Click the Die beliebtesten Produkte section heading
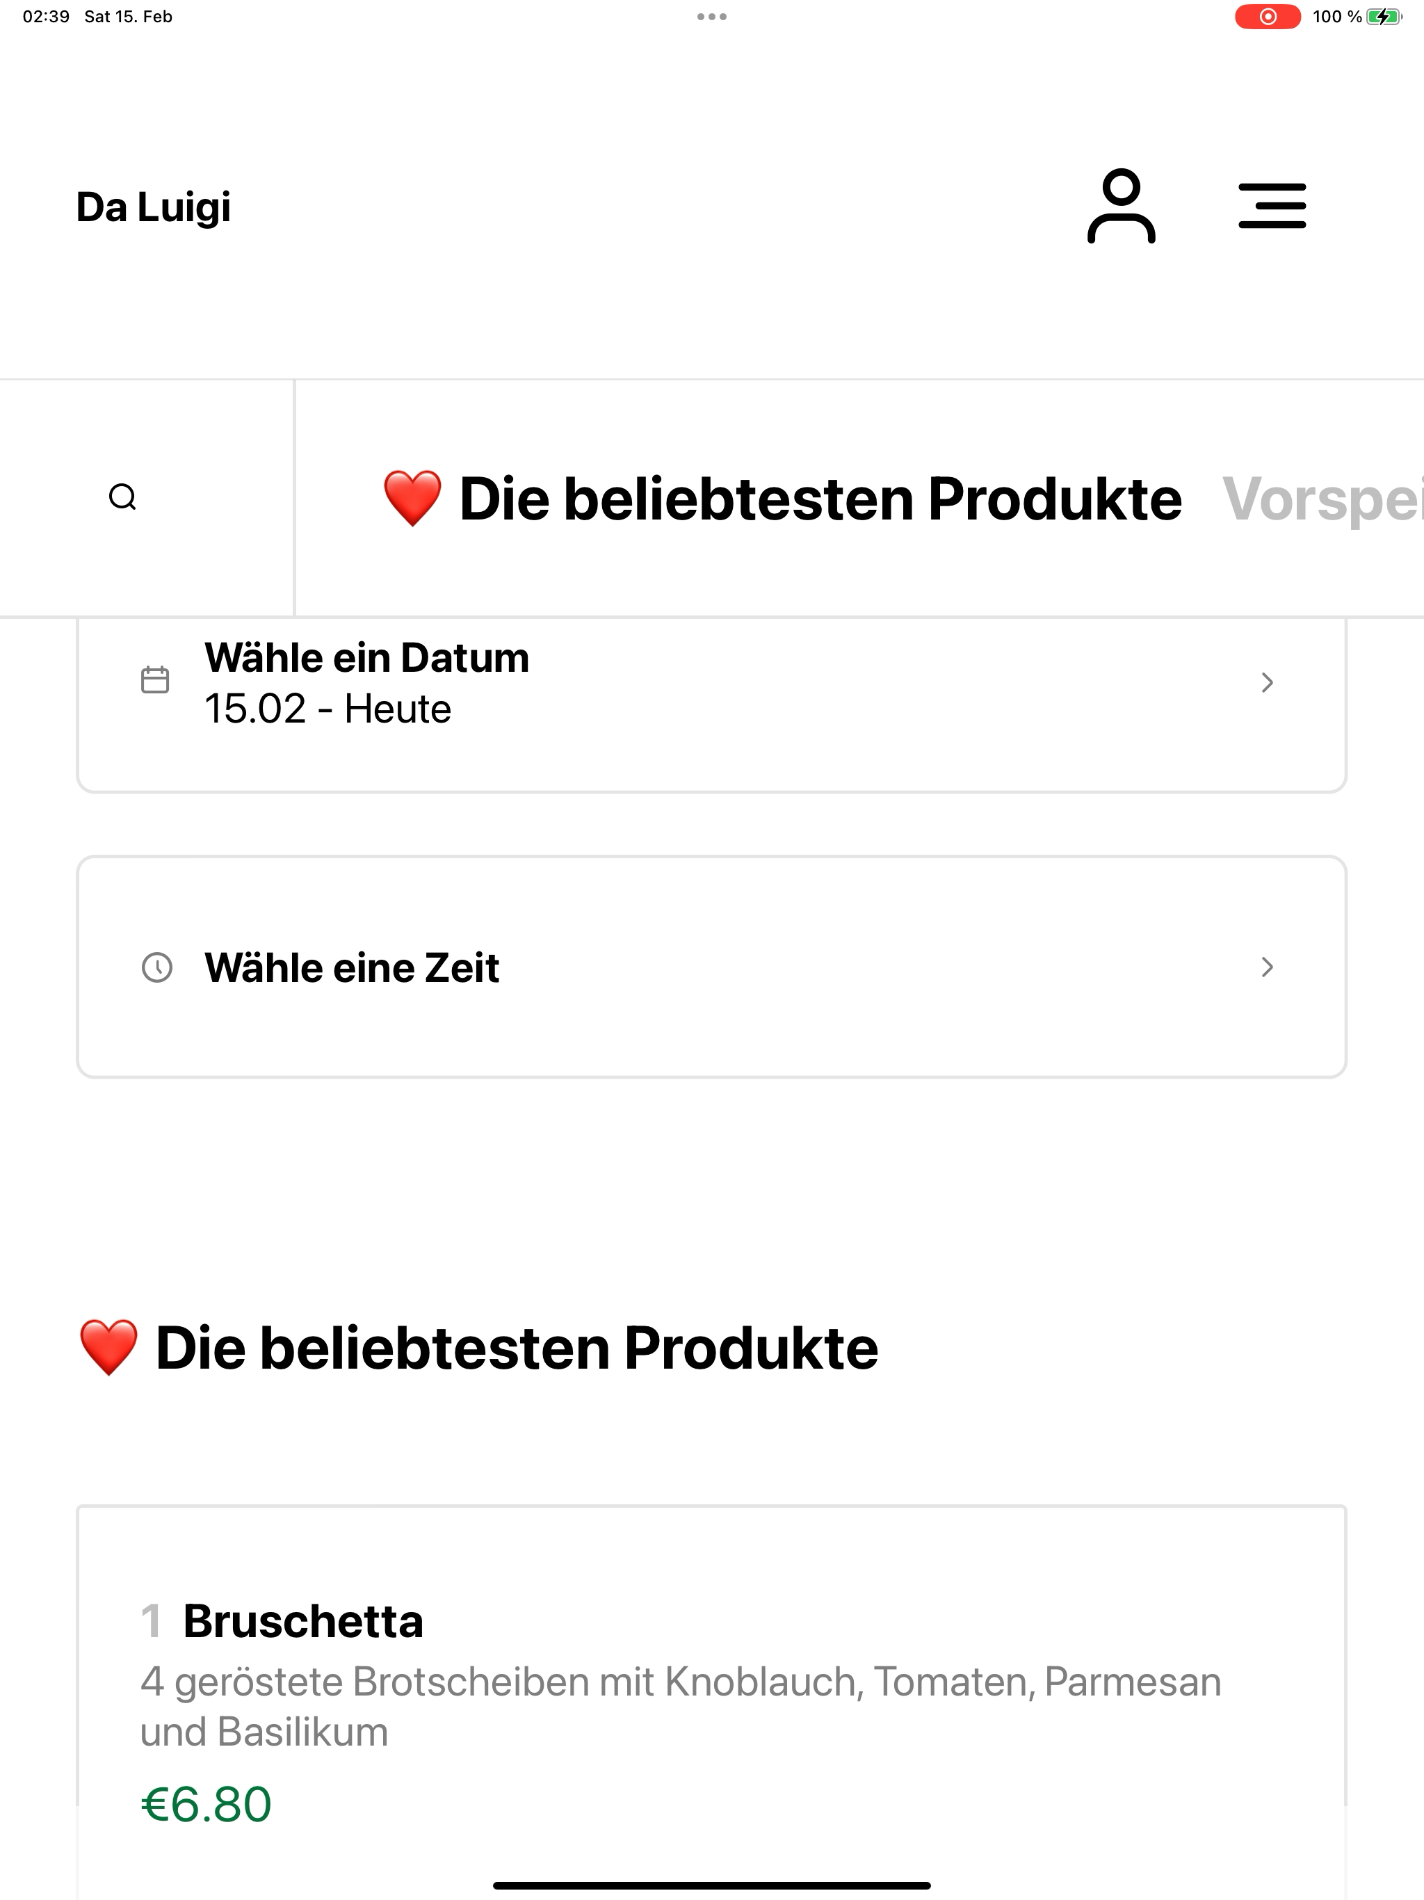The height and width of the screenshot is (1900, 1424). click(x=478, y=1348)
